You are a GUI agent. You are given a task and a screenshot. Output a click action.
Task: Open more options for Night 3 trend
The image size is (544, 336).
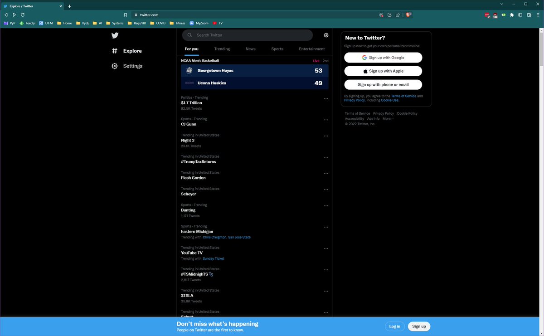coord(326,136)
